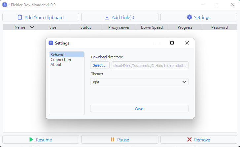This screenshot has width=240, height=147.
Task: Click the download directory path field
Action: [150, 65]
